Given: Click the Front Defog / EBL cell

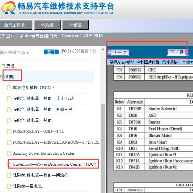Looking at the screenshot, I should point(164,148).
